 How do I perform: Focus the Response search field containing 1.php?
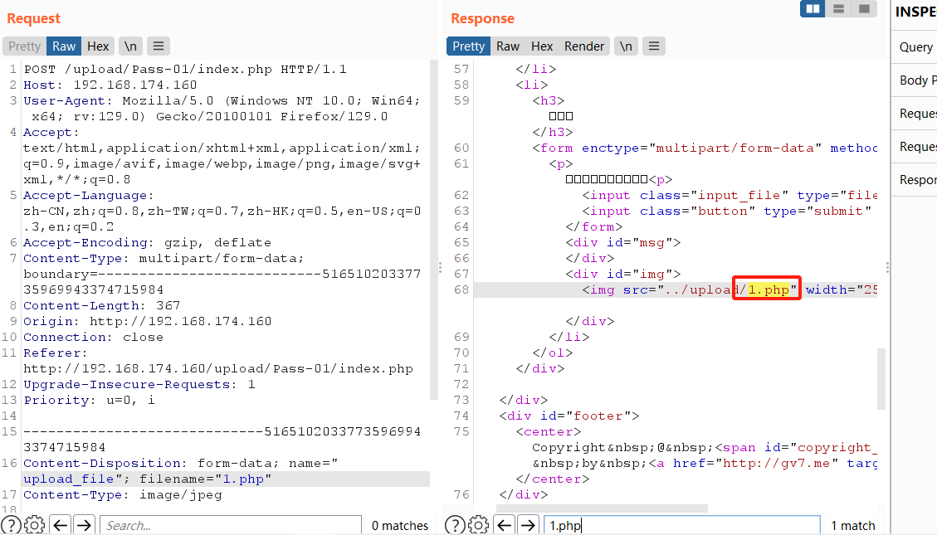point(682,525)
